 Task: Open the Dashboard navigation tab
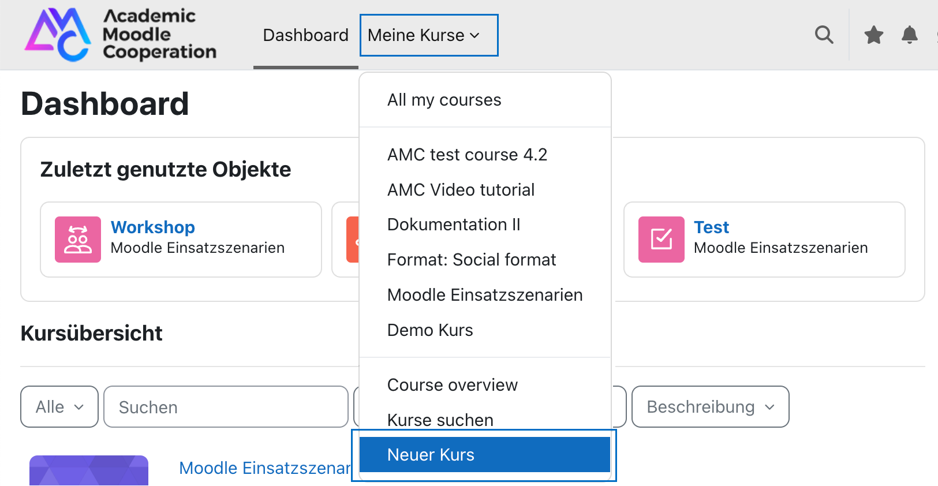click(x=306, y=35)
